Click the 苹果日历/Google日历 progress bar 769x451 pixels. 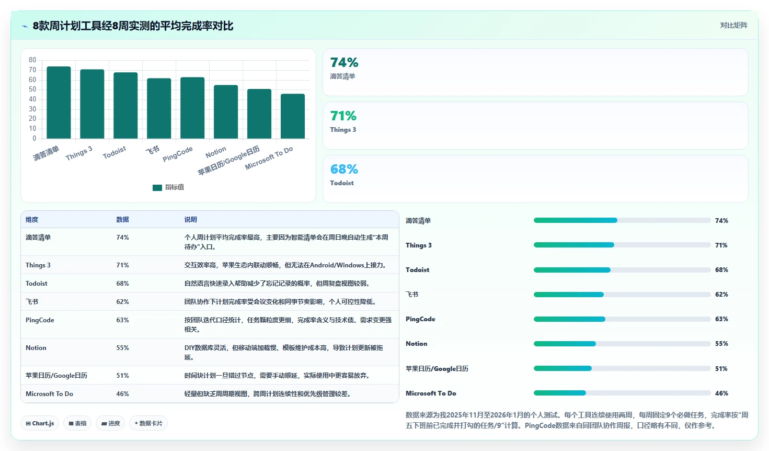622,368
